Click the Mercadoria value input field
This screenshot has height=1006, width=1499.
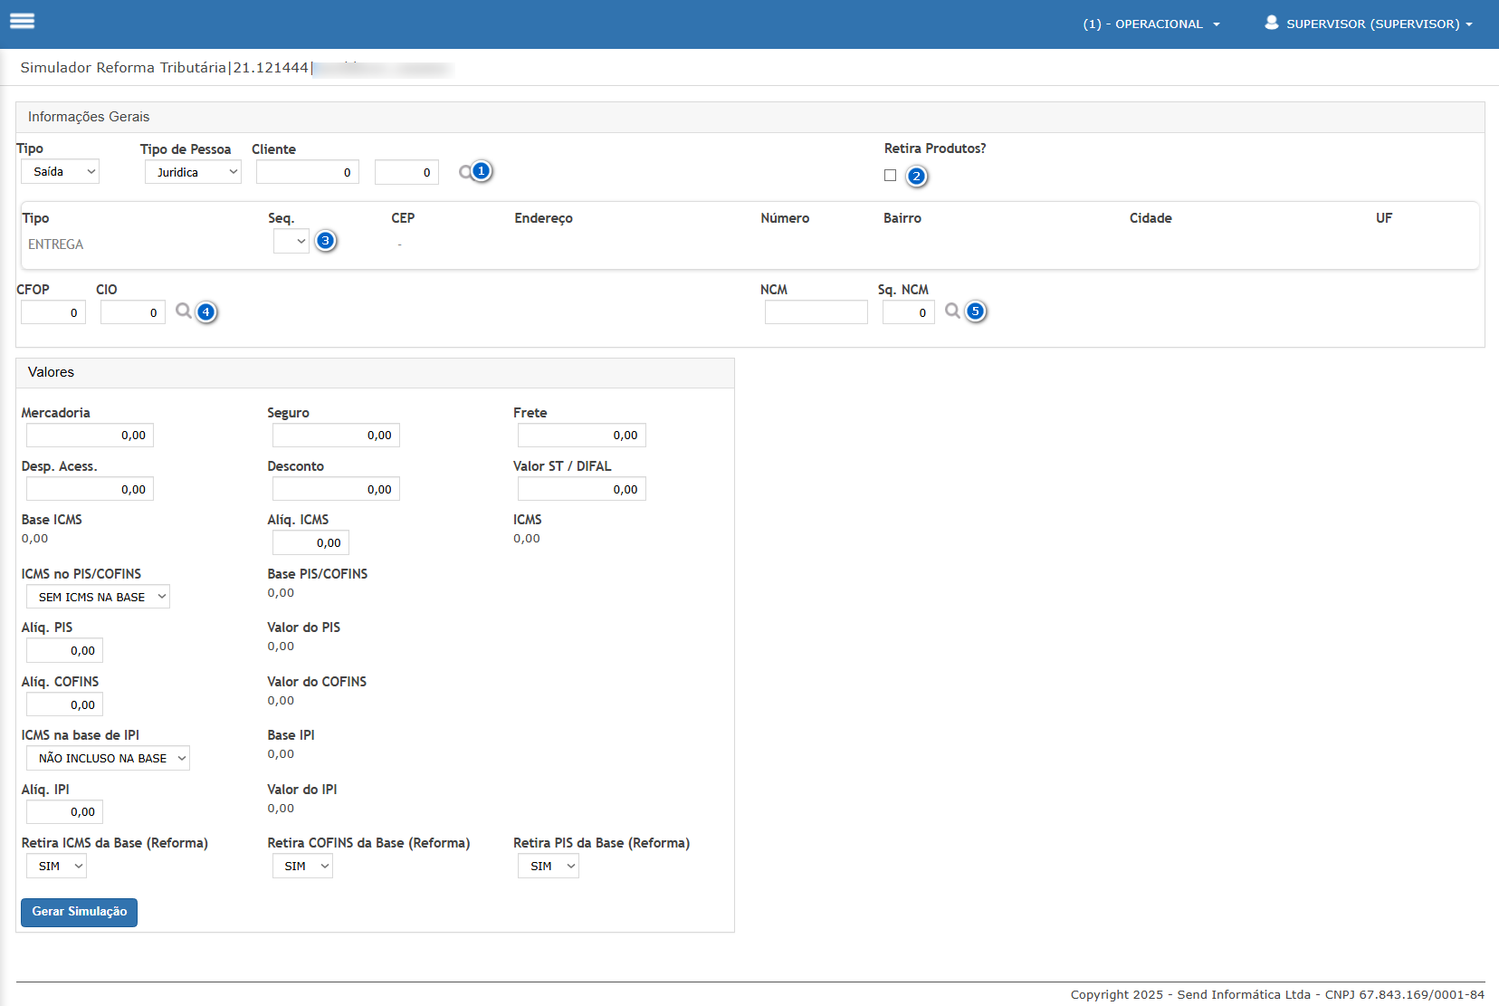click(x=90, y=436)
